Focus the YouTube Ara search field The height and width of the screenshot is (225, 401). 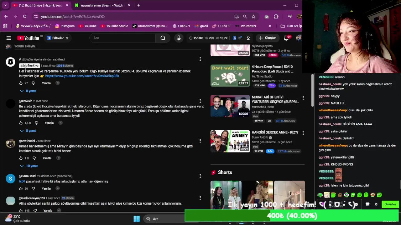122,38
